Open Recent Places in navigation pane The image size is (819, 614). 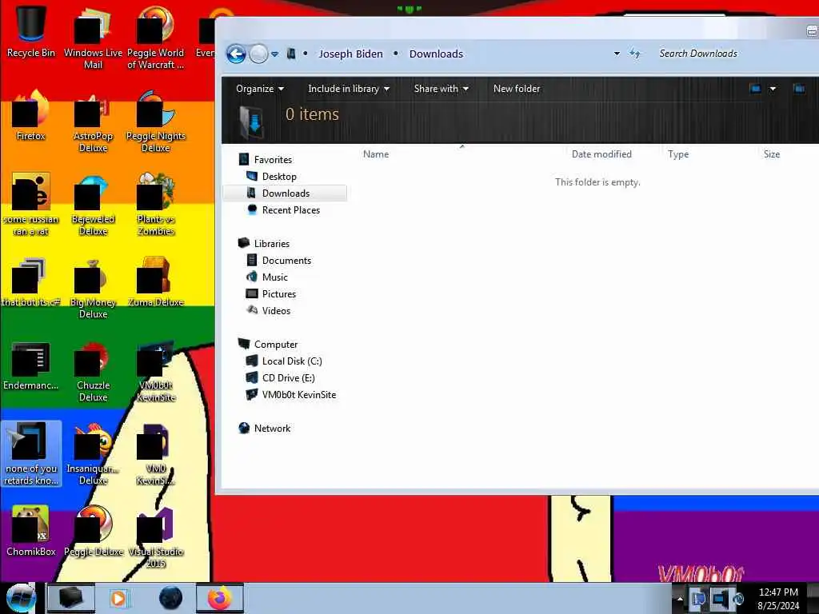point(283,210)
